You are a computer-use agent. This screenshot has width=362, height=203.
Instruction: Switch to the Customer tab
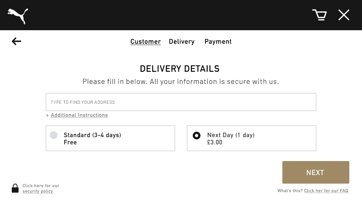[145, 42]
